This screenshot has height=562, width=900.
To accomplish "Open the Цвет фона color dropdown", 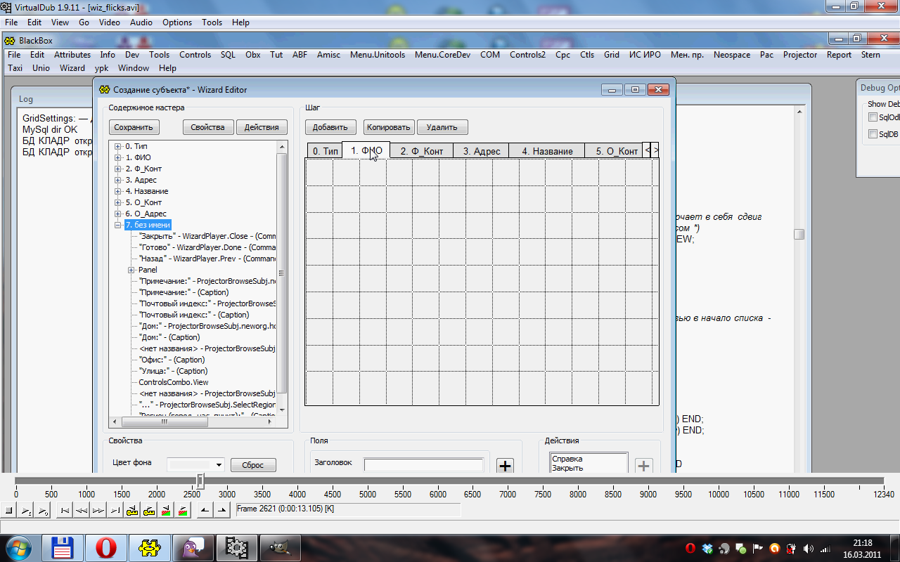I will pyautogui.click(x=219, y=465).
